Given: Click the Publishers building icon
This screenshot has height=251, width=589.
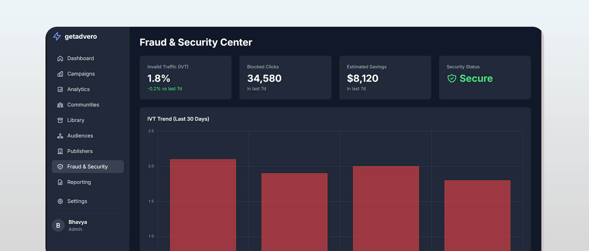Looking at the screenshot, I should pos(60,151).
